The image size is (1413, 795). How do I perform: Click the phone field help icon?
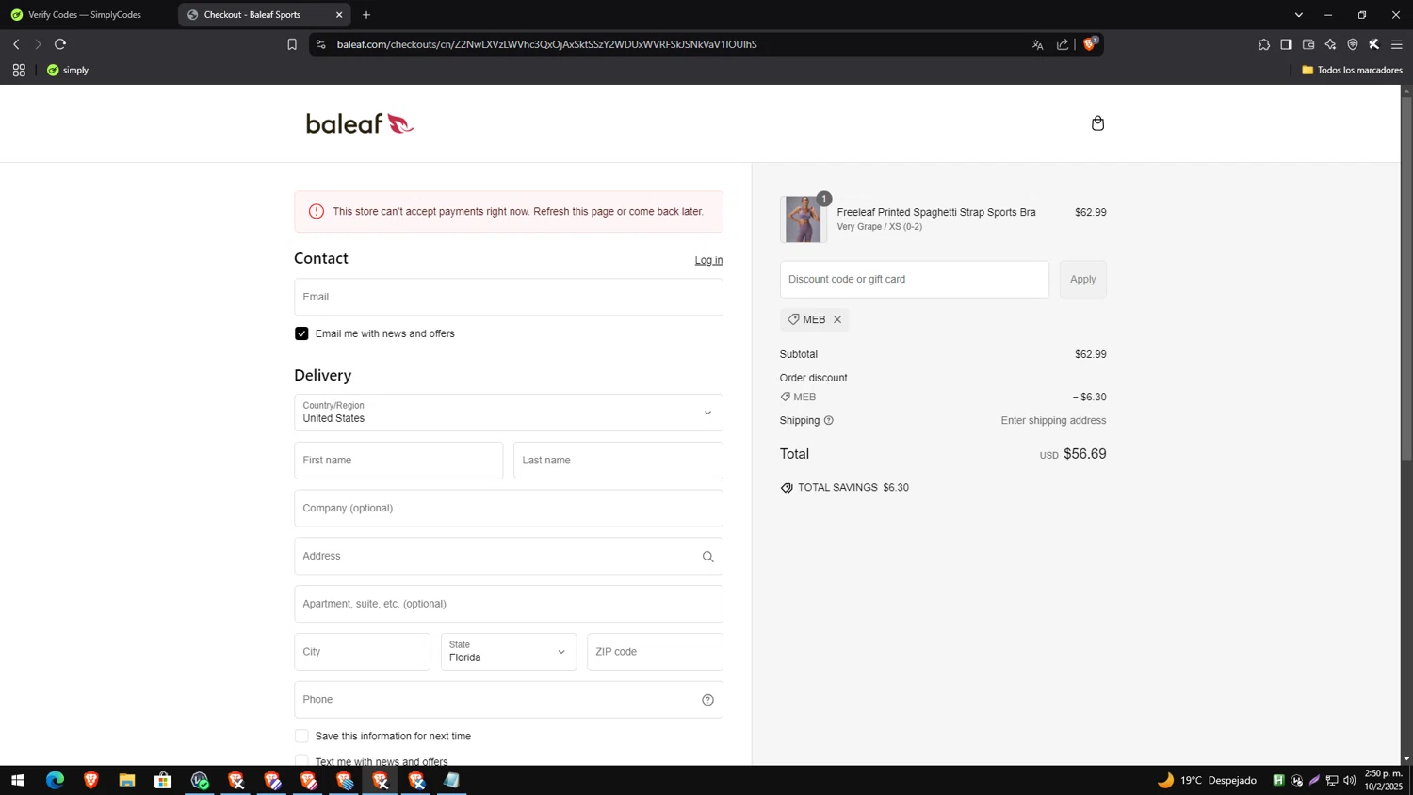pyautogui.click(x=707, y=700)
